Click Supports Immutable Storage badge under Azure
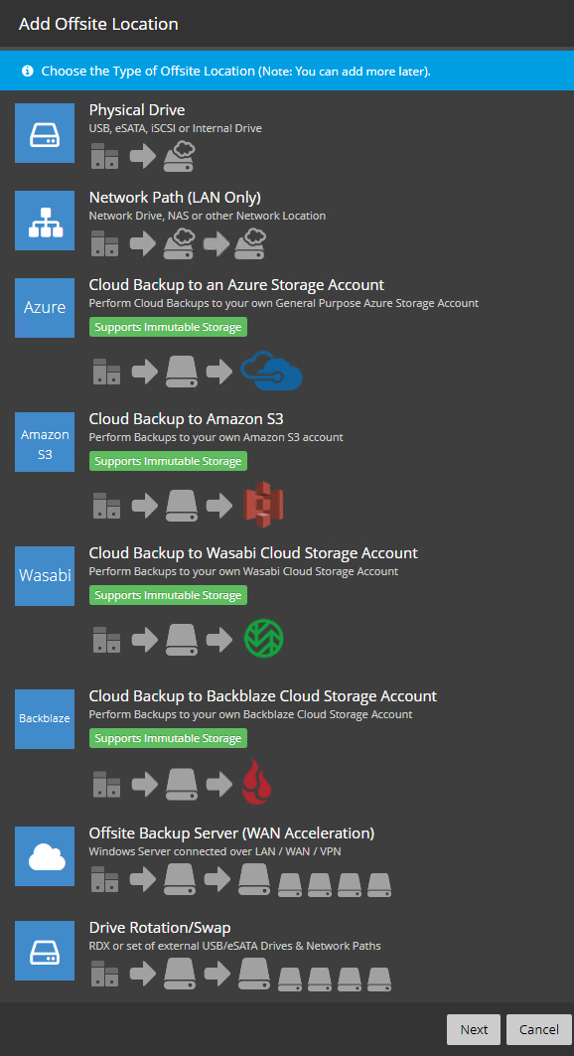Image resolution: width=574 pixels, height=1056 pixels. tap(168, 327)
